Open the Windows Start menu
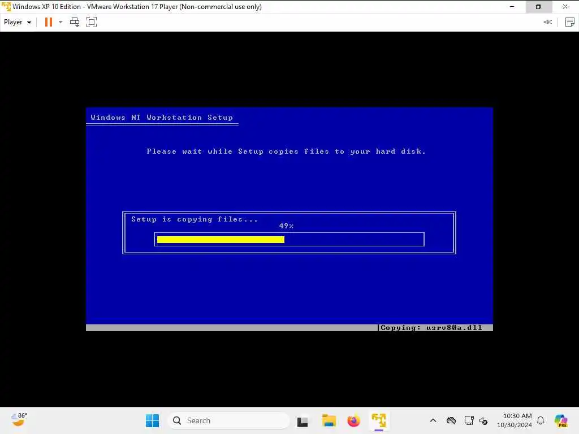The image size is (579, 434). (x=152, y=420)
